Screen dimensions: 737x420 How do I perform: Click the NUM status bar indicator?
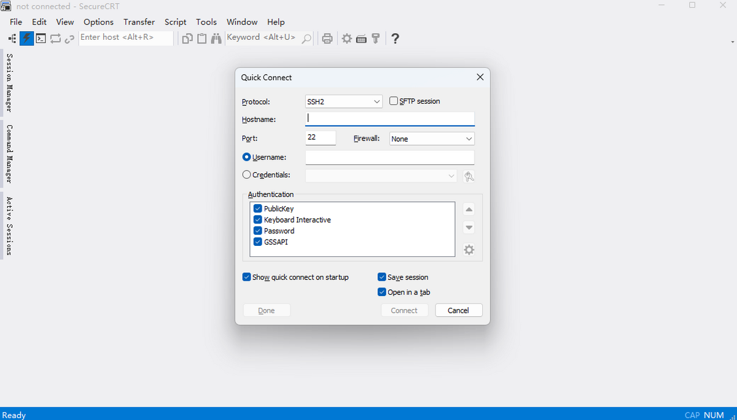pos(714,415)
